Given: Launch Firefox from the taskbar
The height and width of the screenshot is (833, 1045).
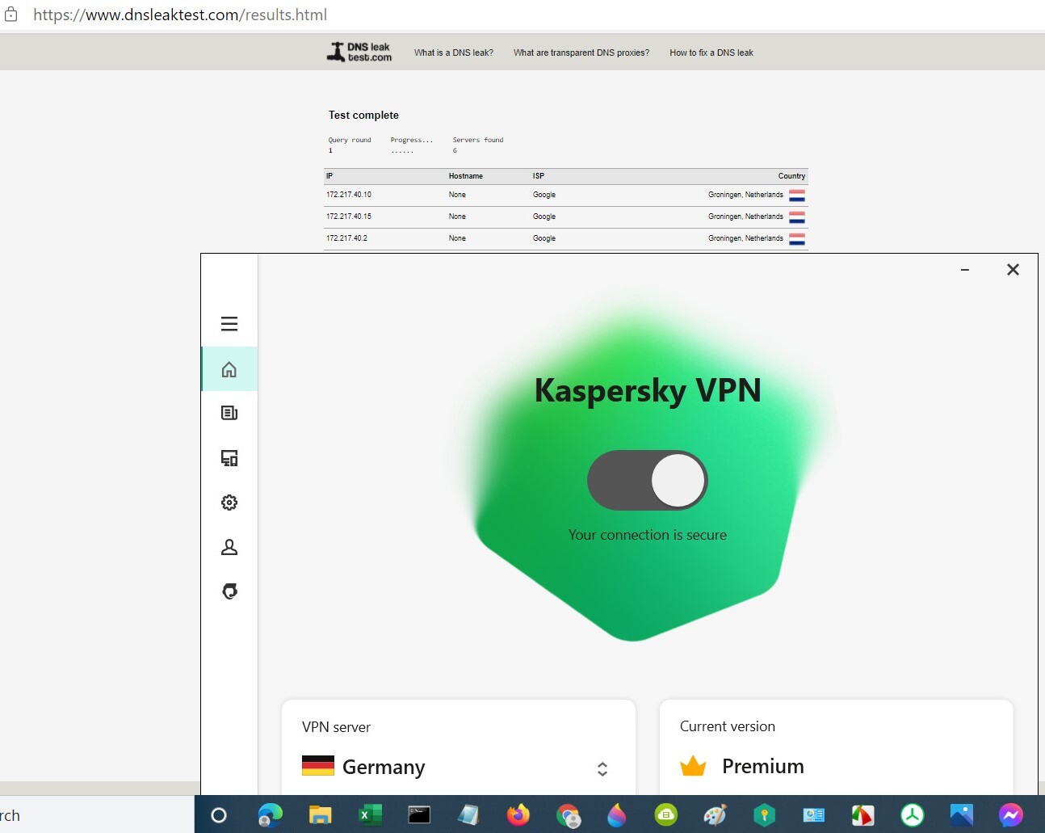Looking at the screenshot, I should (x=518, y=815).
